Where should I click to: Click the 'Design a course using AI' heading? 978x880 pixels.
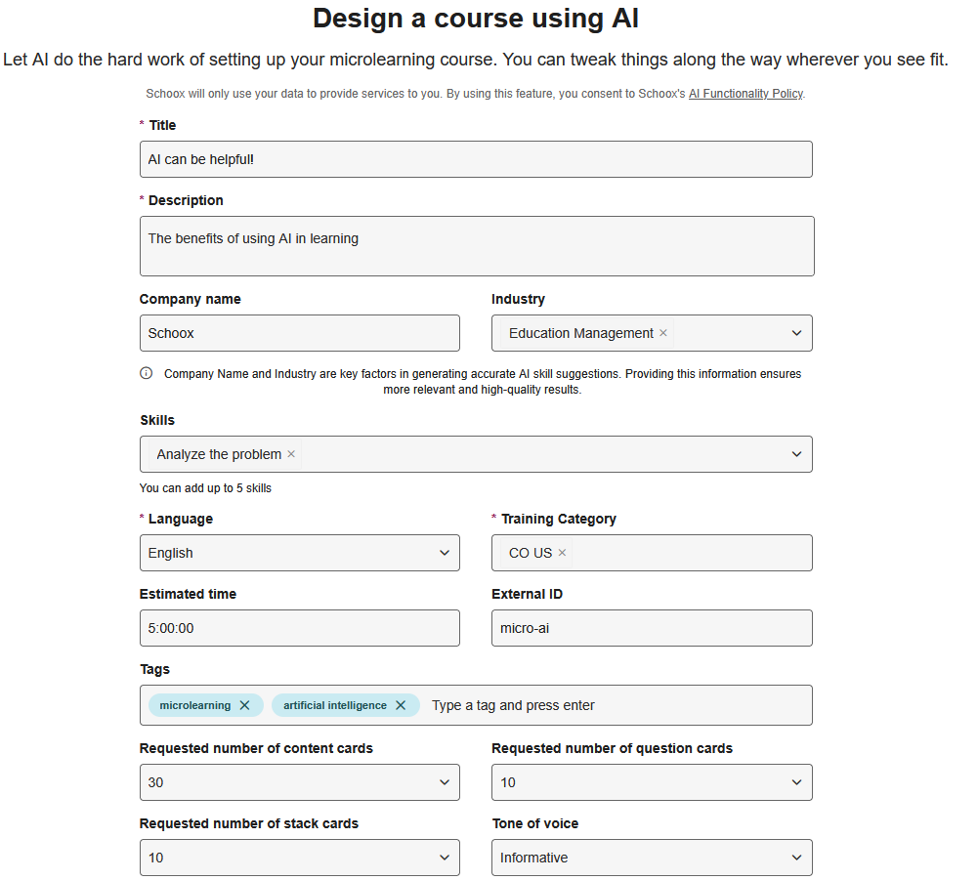[476, 18]
